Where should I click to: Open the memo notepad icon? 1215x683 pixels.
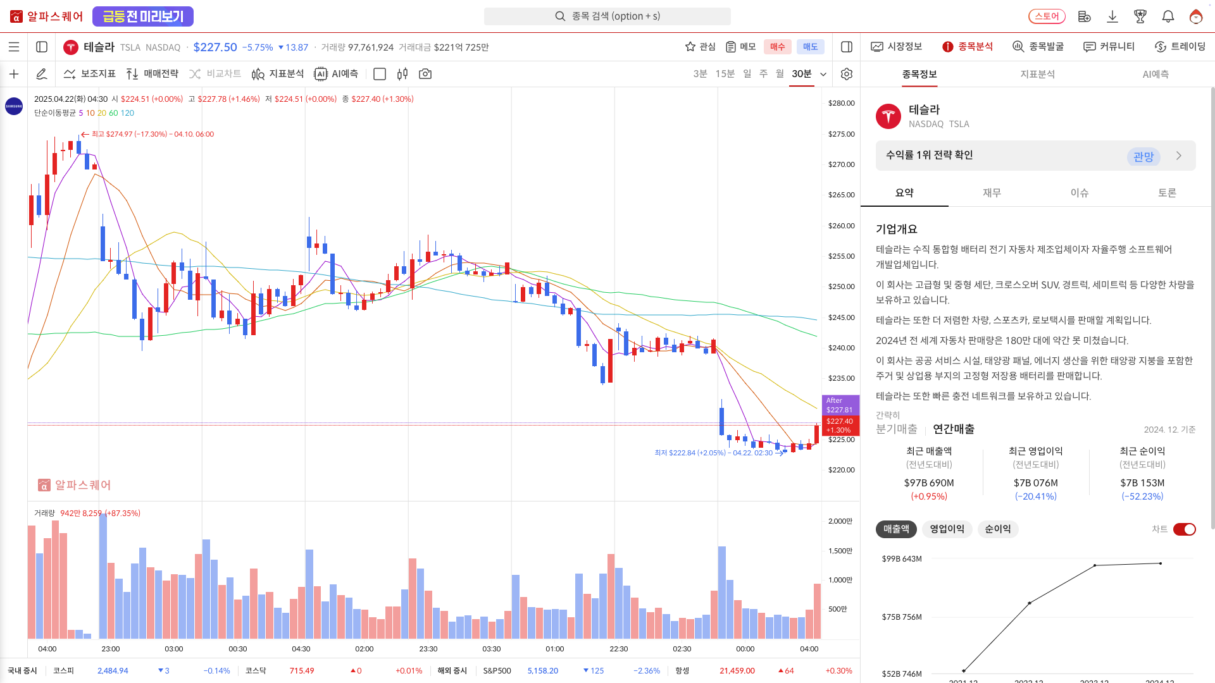(731, 47)
